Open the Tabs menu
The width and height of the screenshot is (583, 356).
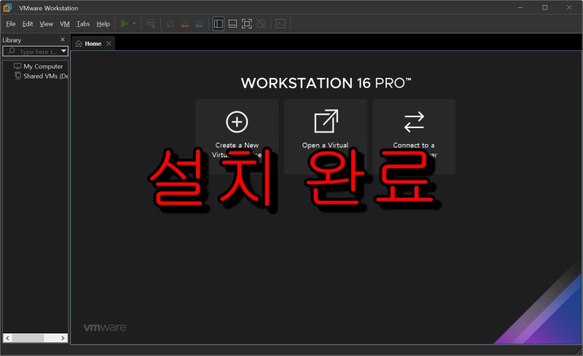(83, 24)
